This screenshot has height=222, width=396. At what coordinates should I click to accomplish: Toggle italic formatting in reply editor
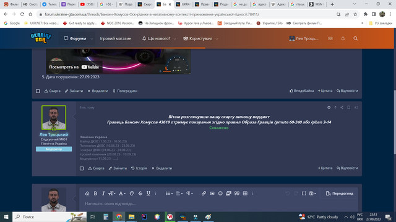(x=103, y=193)
